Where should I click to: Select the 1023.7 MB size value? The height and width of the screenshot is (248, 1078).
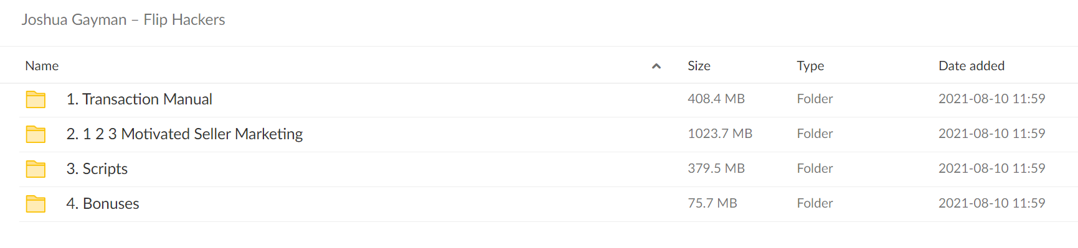720,134
